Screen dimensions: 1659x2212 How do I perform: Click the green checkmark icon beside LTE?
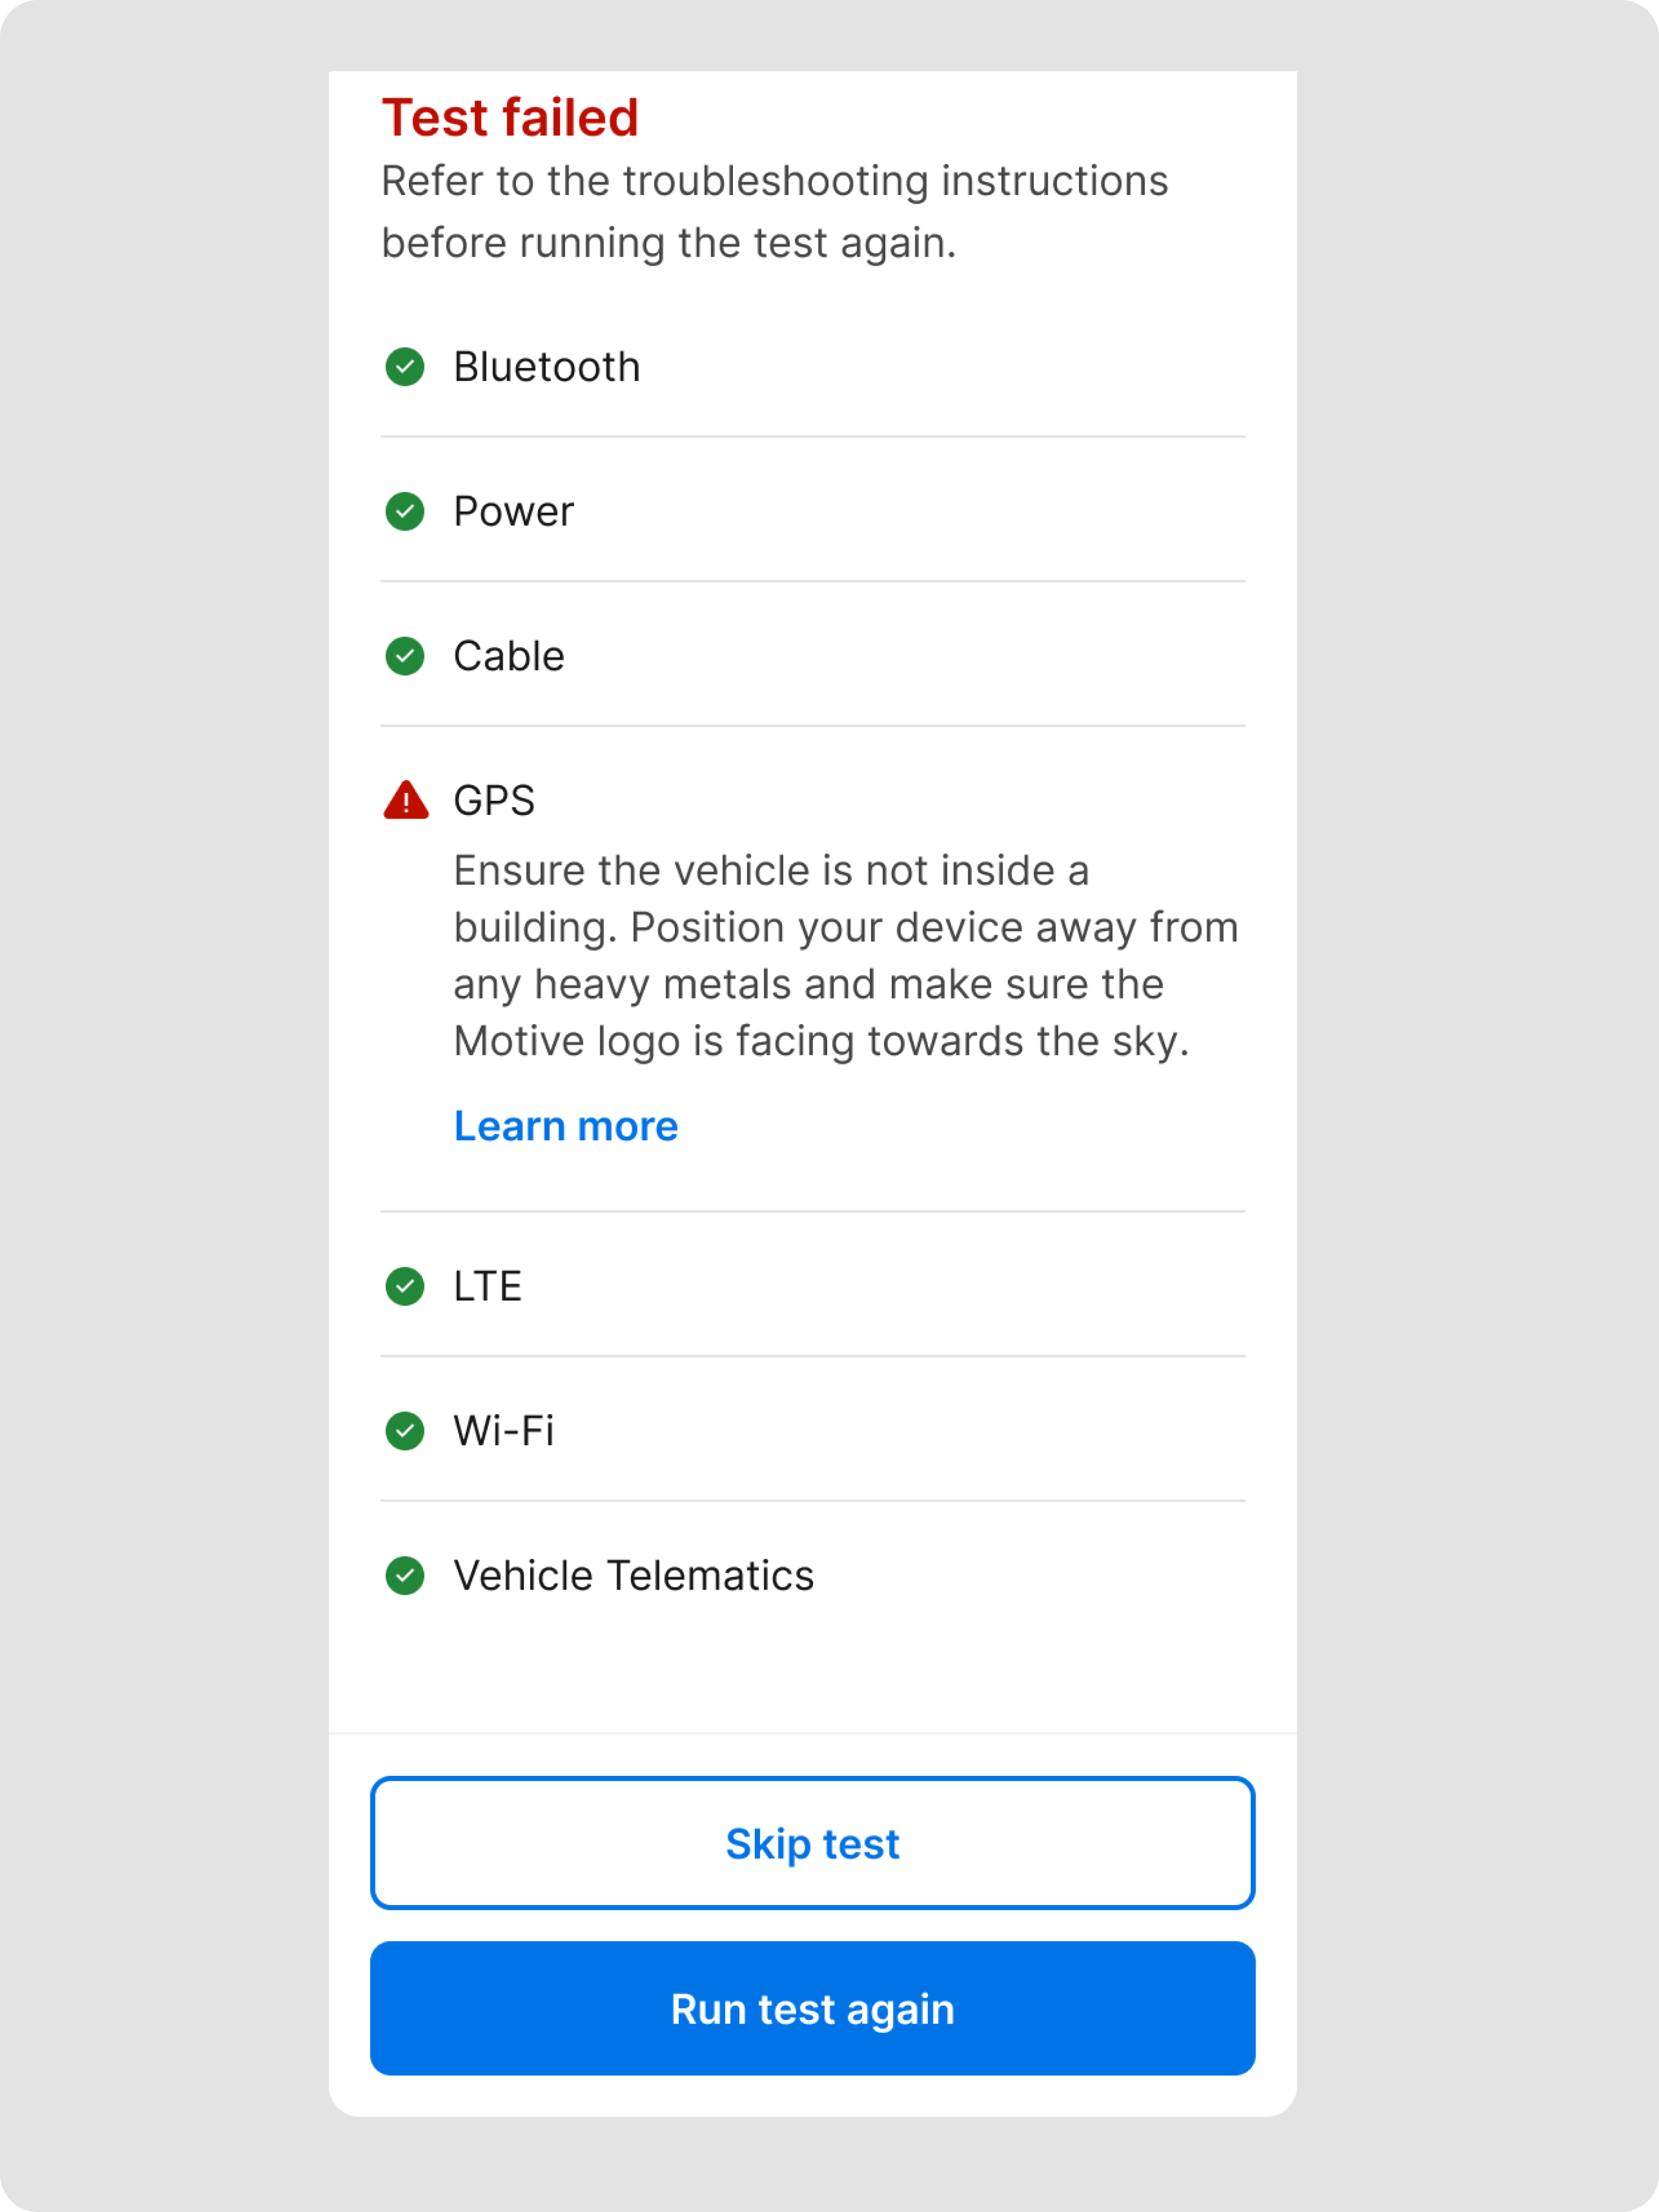405,1286
